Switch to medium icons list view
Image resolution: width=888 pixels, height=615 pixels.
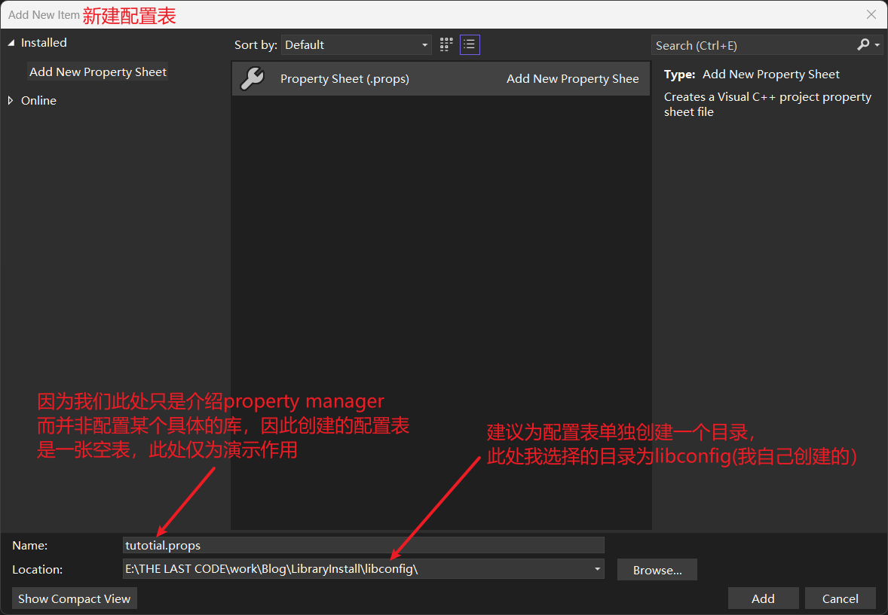point(470,44)
